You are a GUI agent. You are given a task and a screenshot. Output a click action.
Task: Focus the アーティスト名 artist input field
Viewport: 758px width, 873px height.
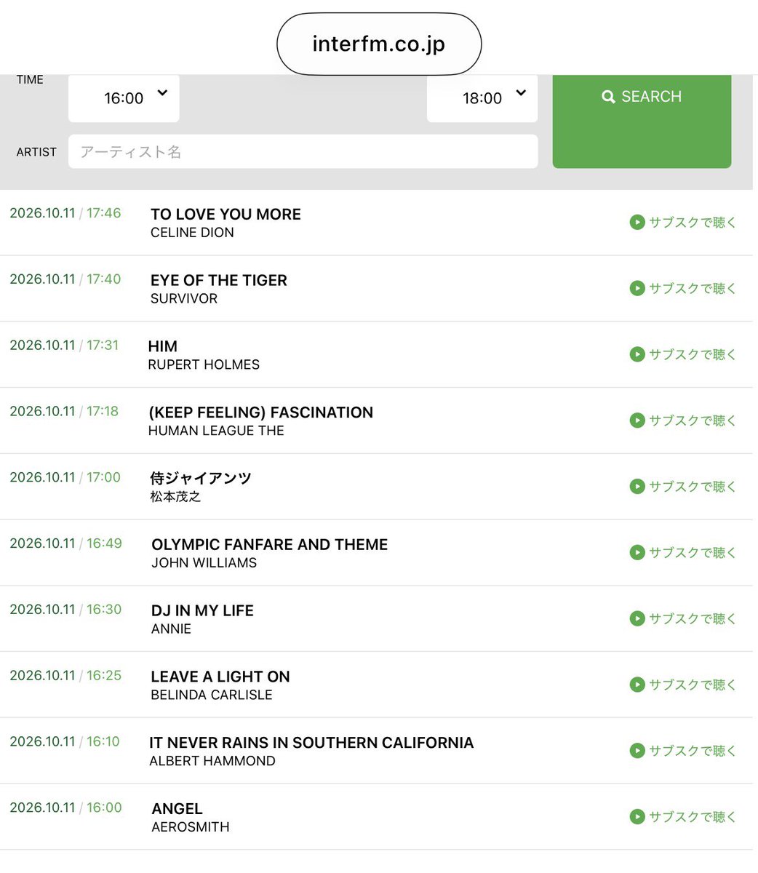coord(303,151)
